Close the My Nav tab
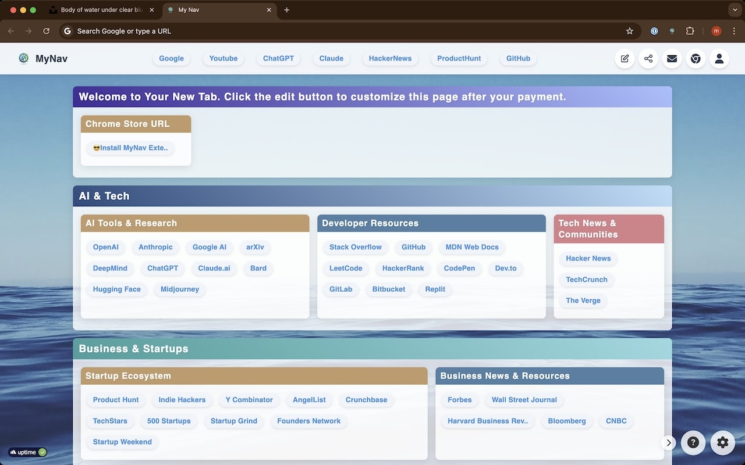 pos(269,10)
